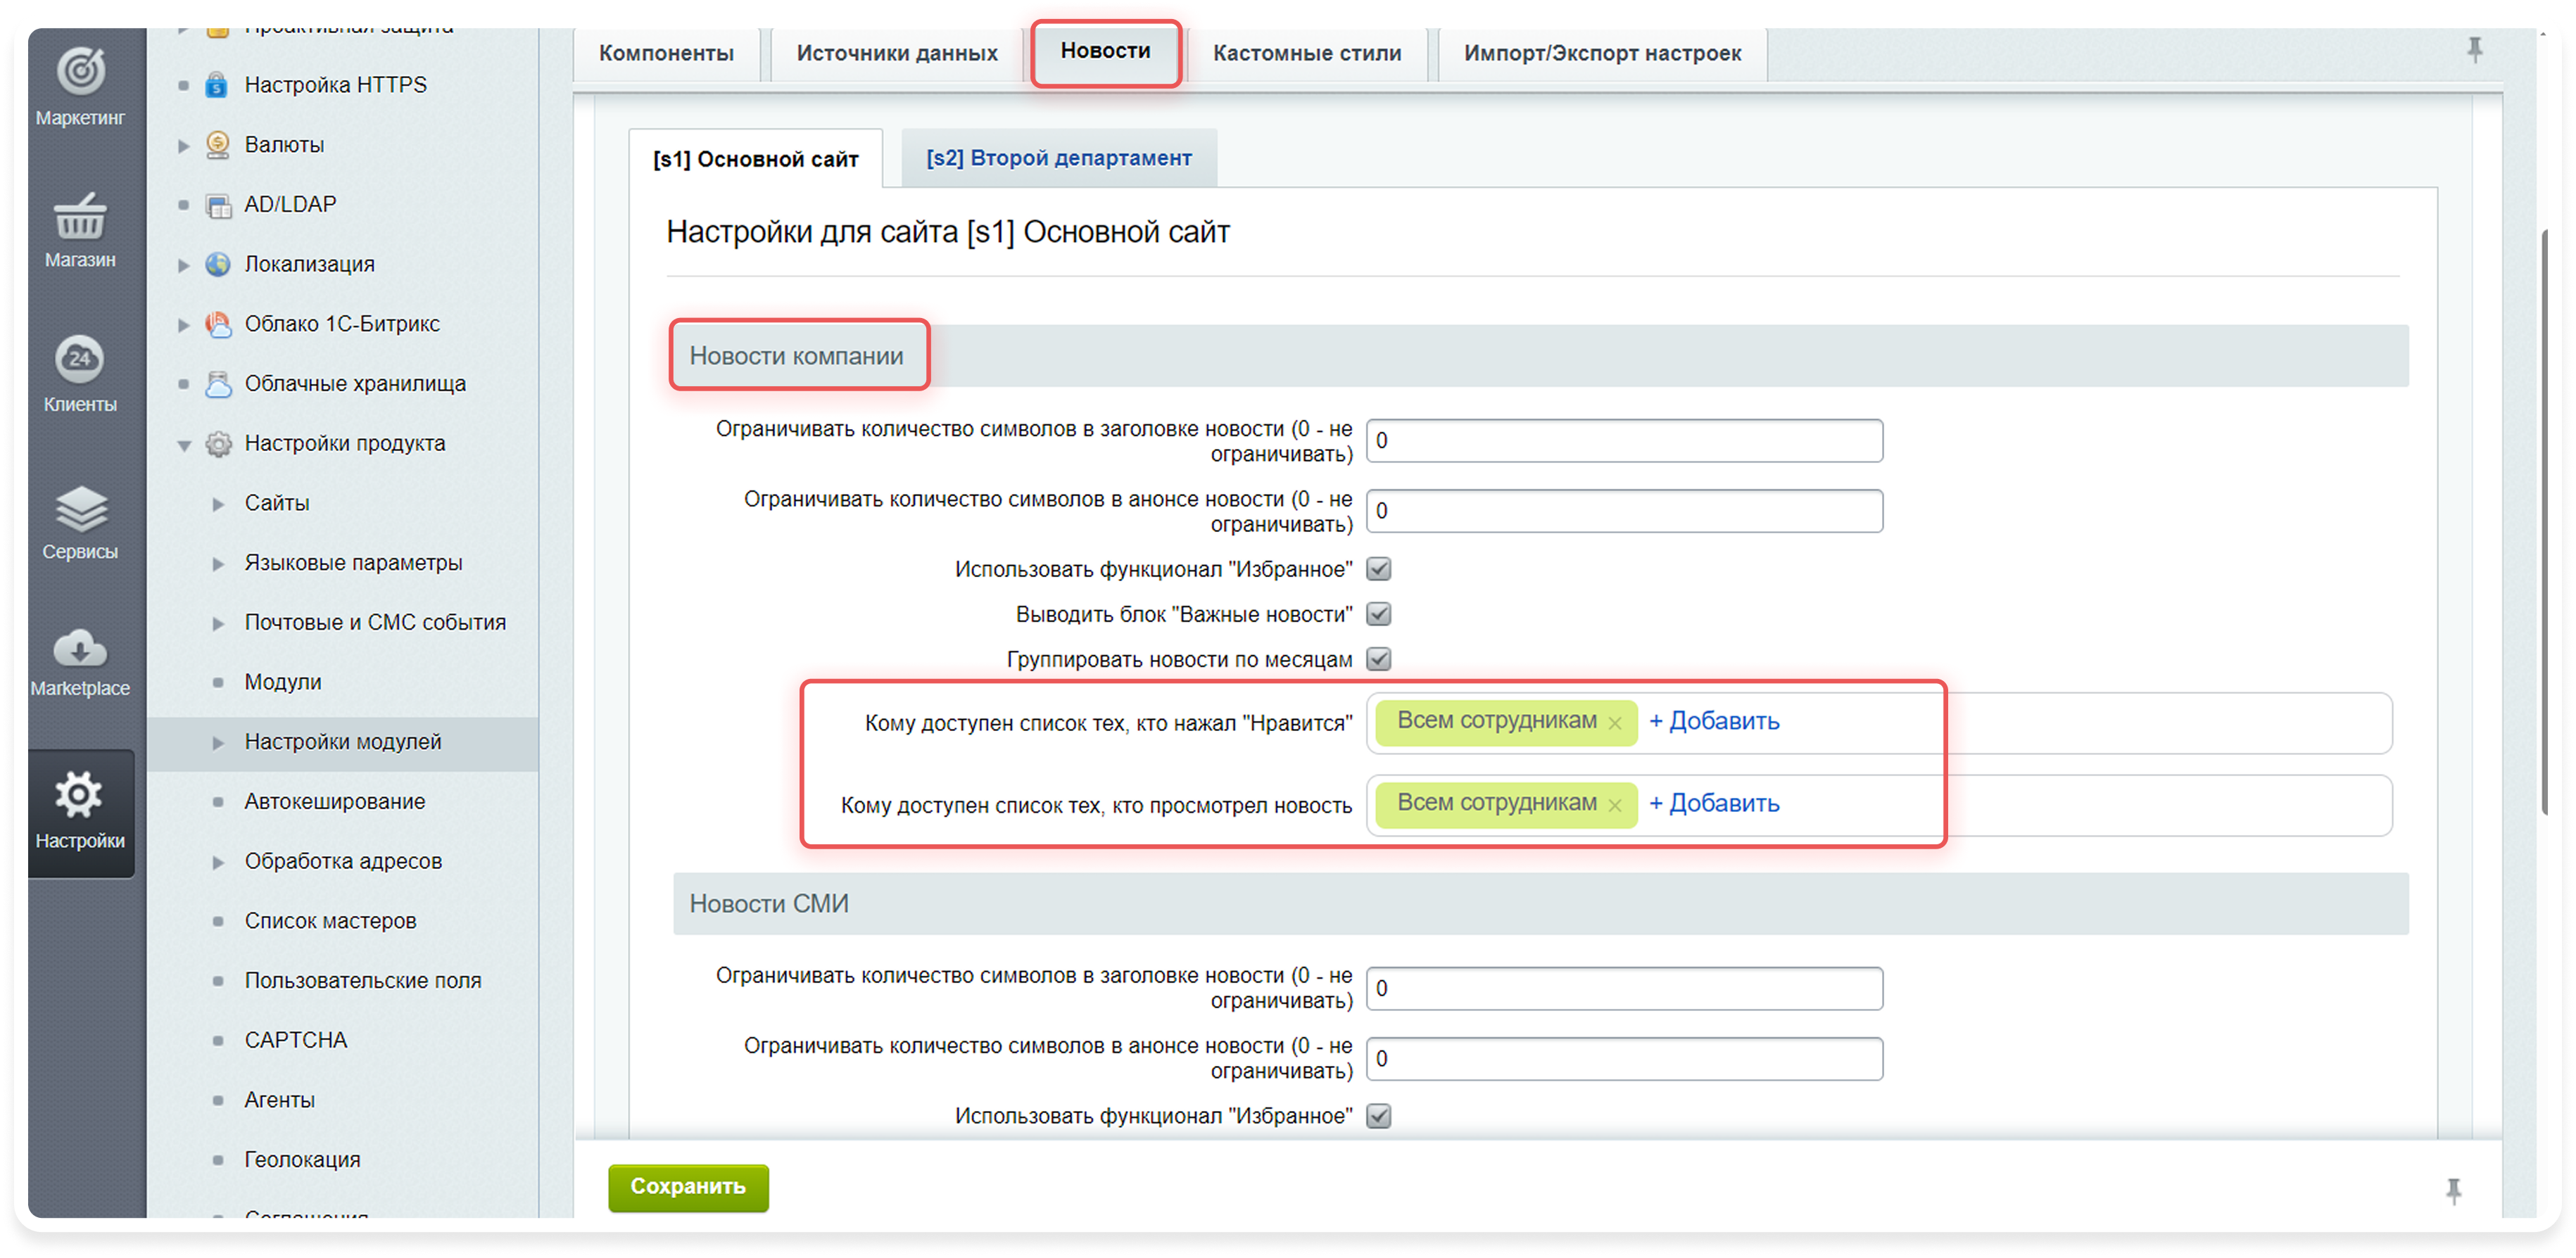Screen dimensions: 2576x1258
Task: Remove first 'Всем сотрудникам' tag for Нравится list
Action: tap(1614, 723)
